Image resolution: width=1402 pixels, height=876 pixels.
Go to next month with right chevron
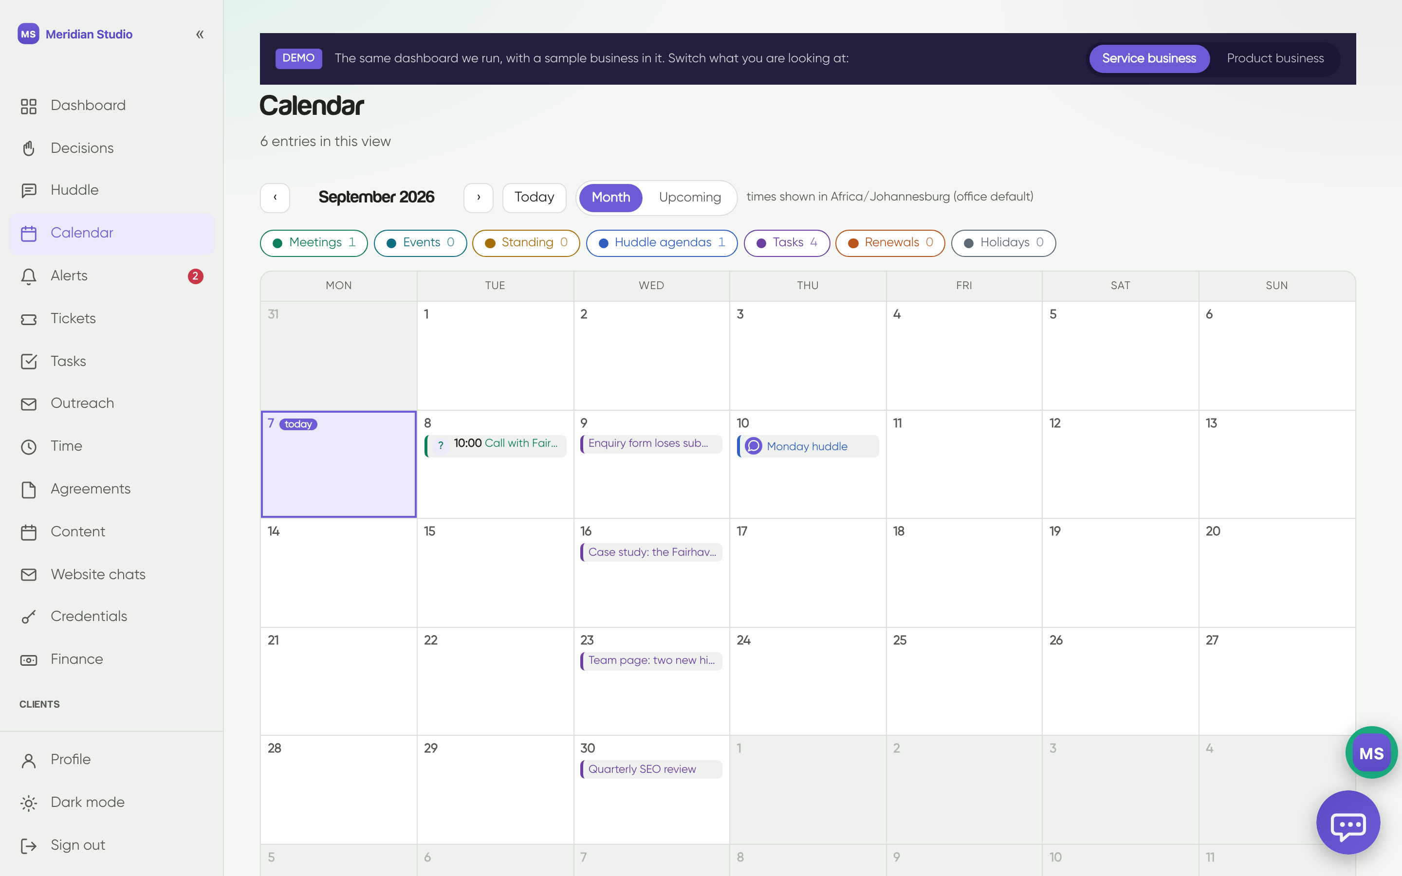478,198
